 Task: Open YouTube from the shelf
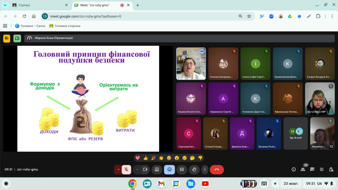pyautogui.click(x=205, y=183)
